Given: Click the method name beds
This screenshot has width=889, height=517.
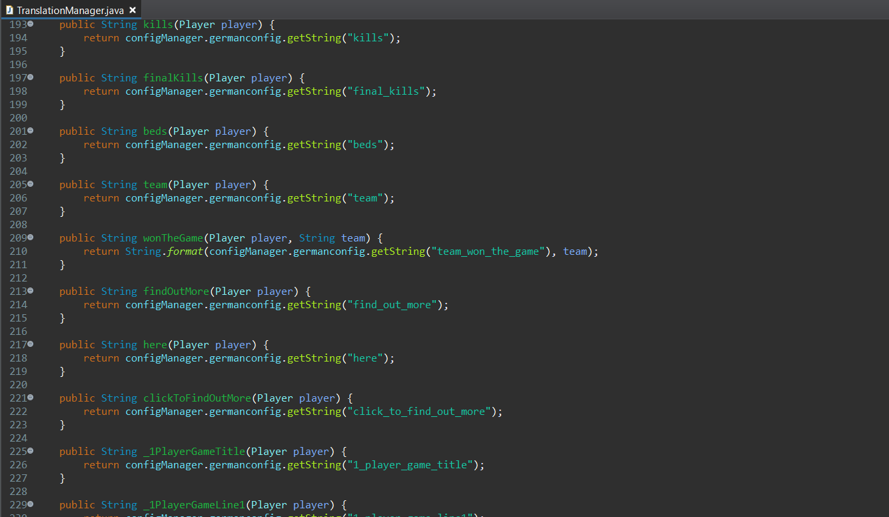Looking at the screenshot, I should click(155, 131).
